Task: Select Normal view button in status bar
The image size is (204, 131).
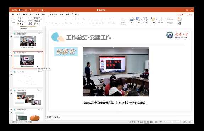Action: 147,122
